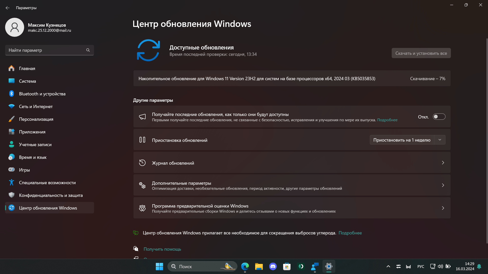488x274 pixels.
Task: Click Подробнее link about carbon emissions
Action: [350, 233]
